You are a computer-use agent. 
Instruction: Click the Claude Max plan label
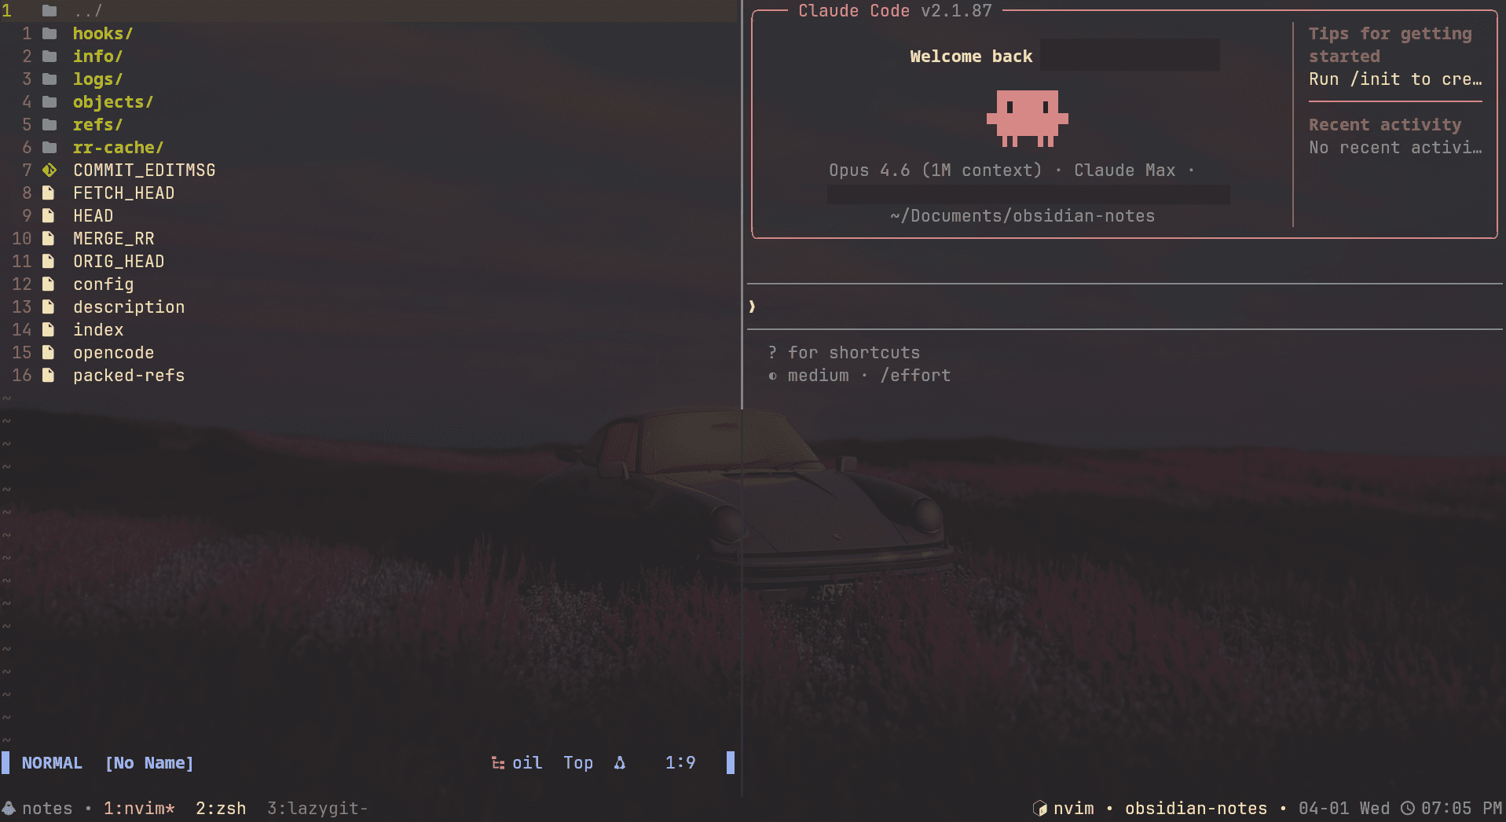[x=1125, y=171]
